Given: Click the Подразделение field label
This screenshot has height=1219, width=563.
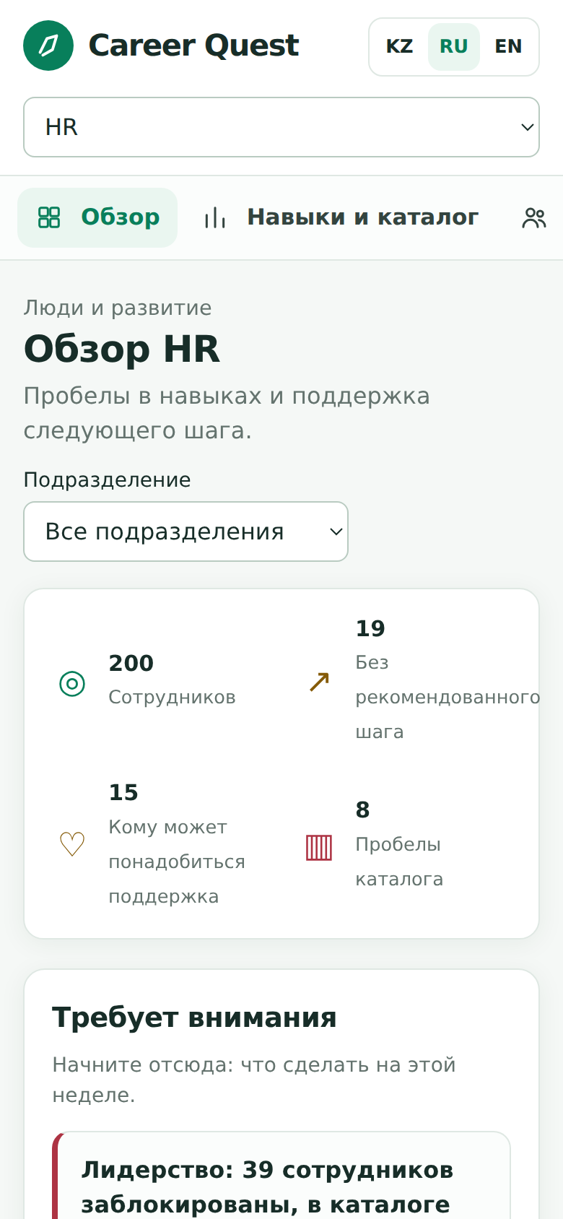Looking at the screenshot, I should [108, 480].
